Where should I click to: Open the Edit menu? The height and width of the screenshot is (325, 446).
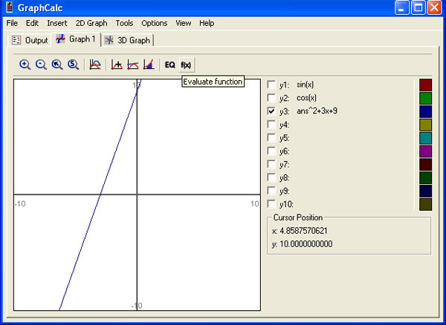click(32, 23)
